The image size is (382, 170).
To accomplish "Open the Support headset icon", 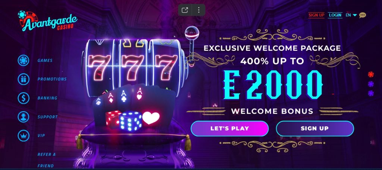I will click(24, 117).
